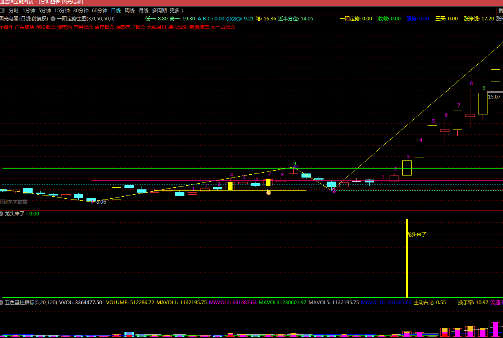Click the 三买: 0.00 readout

pos(446,19)
